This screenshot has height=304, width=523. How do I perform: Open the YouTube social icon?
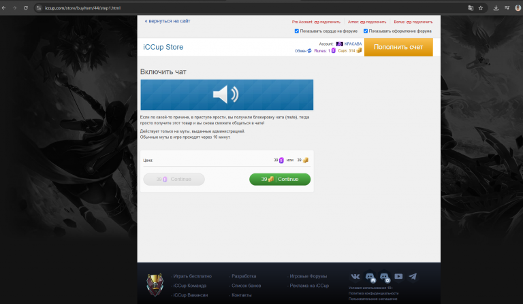tap(398, 276)
